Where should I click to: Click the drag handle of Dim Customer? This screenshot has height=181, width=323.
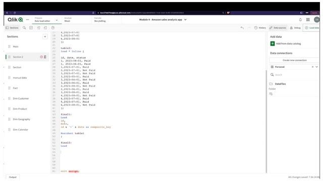coord(9,99)
